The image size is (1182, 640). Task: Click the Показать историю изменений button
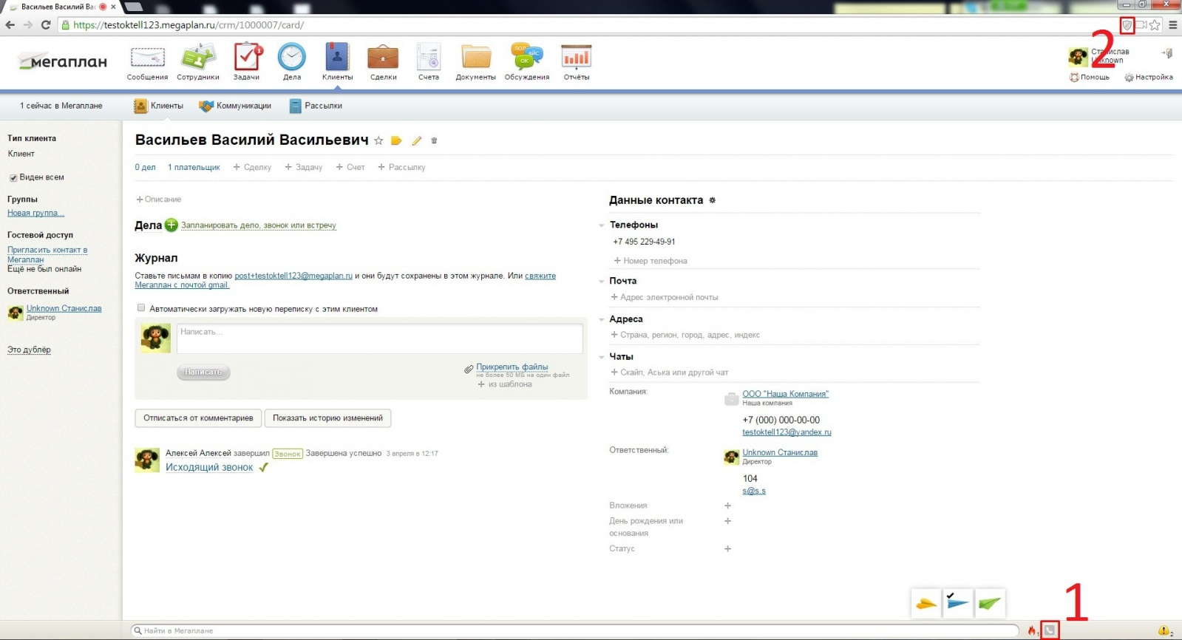(x=327, y=418)
